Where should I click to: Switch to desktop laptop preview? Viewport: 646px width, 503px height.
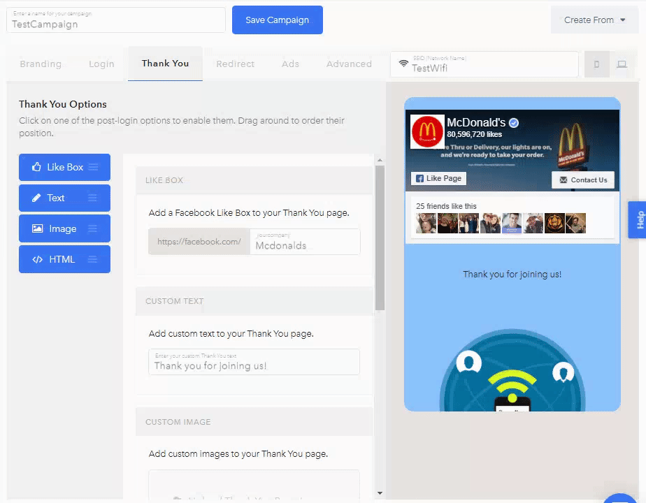point(622,64)
